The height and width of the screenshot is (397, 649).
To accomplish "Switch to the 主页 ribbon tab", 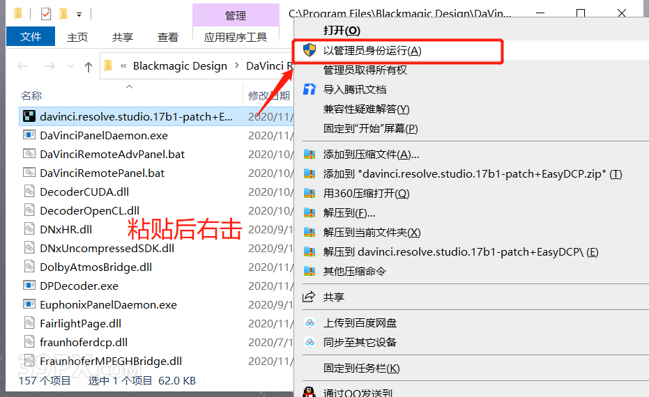I will point(77,37).
